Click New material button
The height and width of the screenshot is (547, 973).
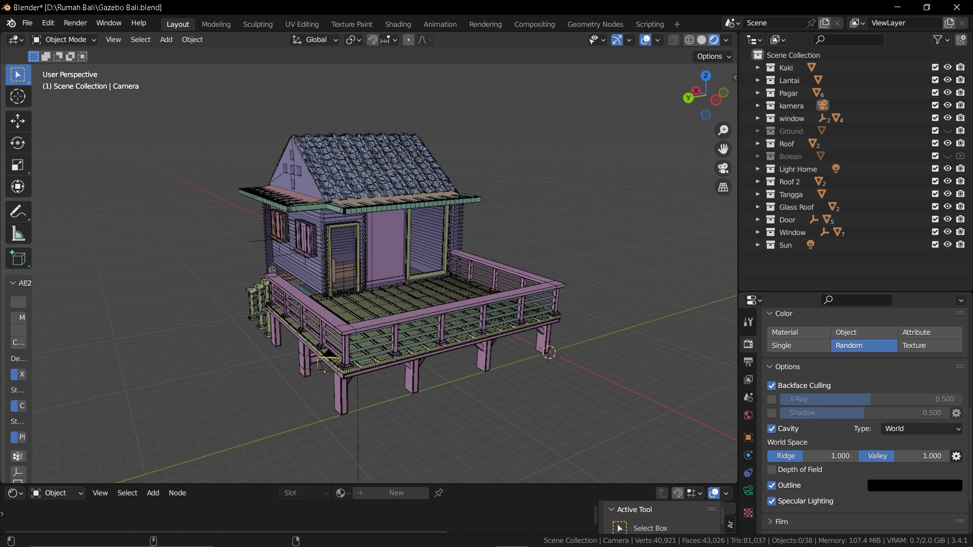(391, 493)
